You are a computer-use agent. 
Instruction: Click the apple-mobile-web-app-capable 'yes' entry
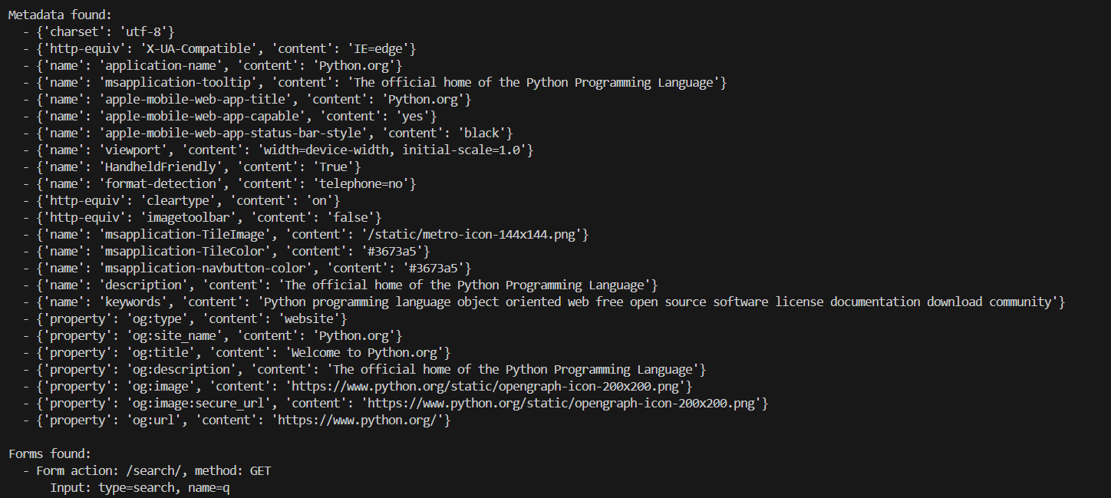click(229, 116)
